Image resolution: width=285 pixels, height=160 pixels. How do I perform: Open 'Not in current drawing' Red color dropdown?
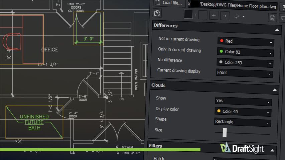click(x=246, y=42)
